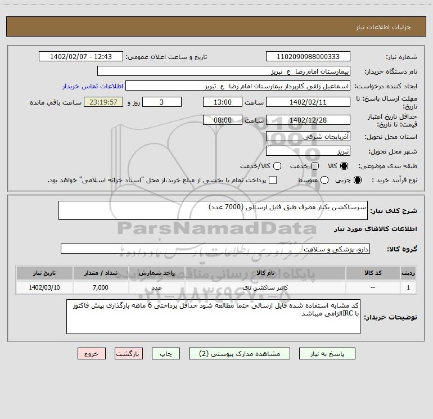Click the need number field 1102090988000333
Screen dimensions: 433x419
pos(308,56)
